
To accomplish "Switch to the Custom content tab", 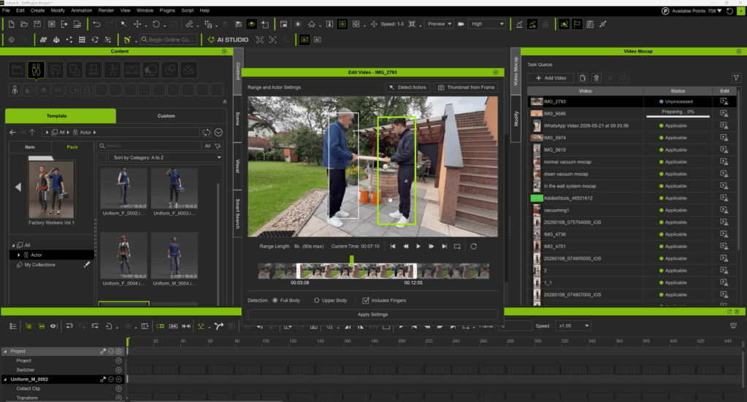I will [166, 115].
